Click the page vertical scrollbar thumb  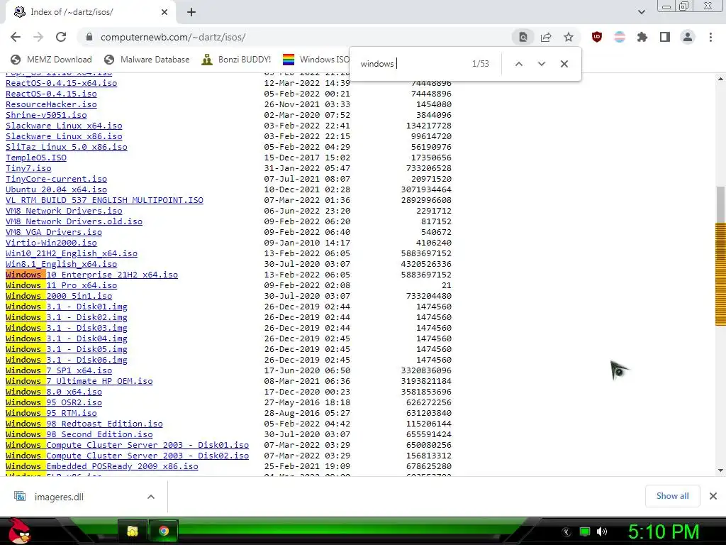click(720, 204)
